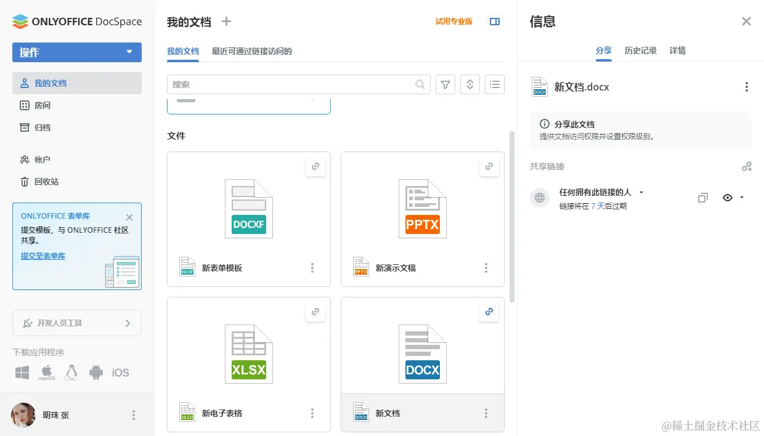Click the small DOCXF icon beside 新表单模板

pos(187,267)
